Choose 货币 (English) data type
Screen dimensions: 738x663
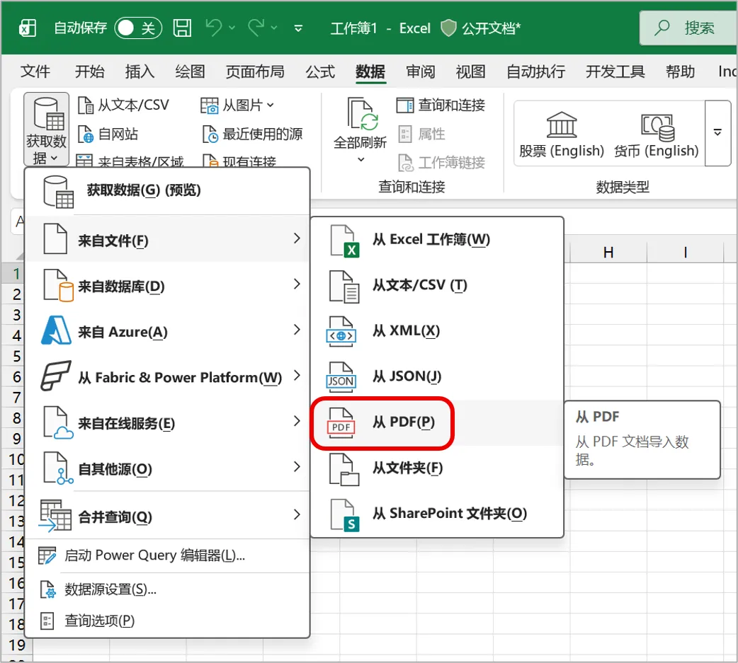point(656,134)
